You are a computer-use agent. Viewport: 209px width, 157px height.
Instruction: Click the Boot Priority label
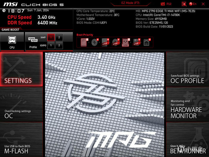point(85,35)
